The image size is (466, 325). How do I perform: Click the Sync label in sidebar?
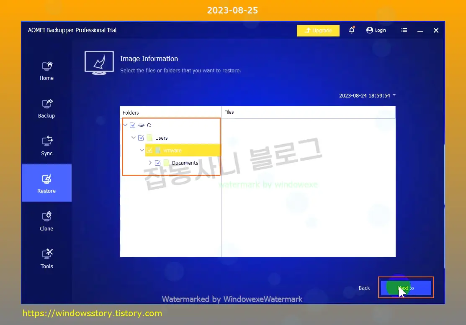coord(46,154)
